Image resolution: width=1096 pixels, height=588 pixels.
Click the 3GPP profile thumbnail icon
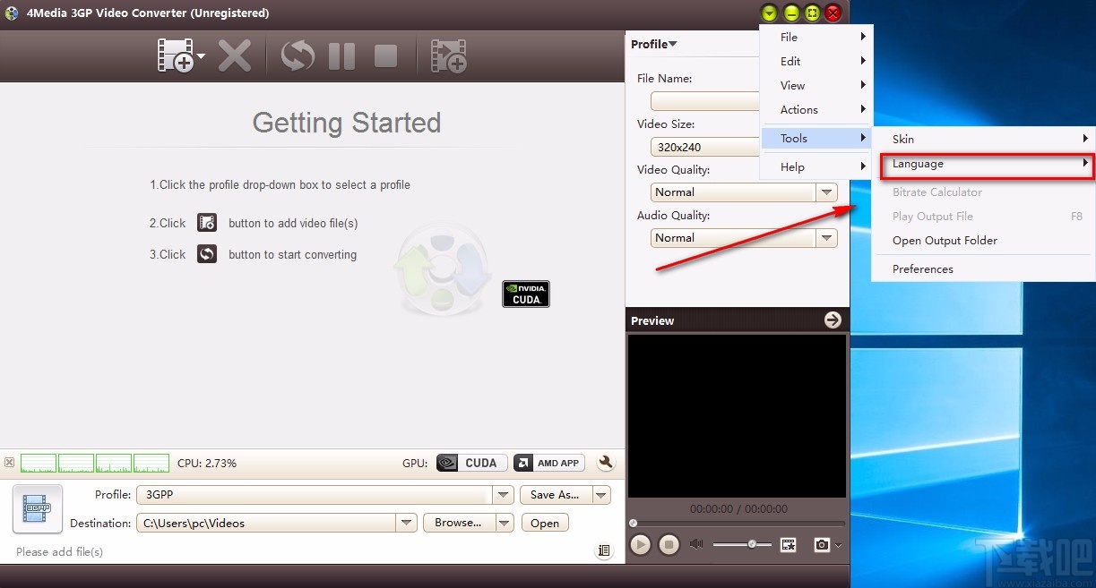pyautogui.click(x=38, y=508)
